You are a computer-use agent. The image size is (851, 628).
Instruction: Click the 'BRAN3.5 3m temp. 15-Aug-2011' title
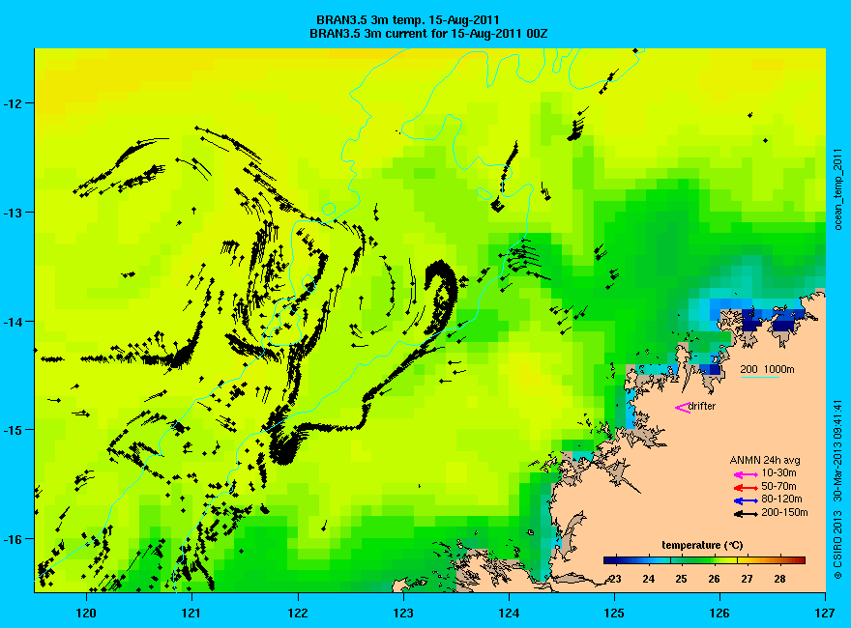click(407, 20)
